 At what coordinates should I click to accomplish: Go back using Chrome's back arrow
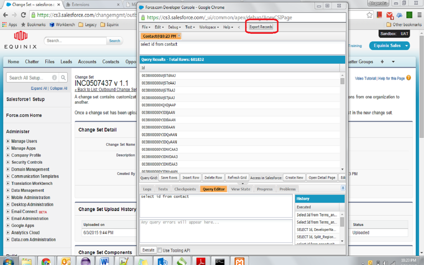(x=6, y=15)
